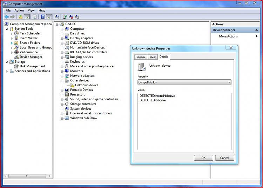Click the Uninstall device red X icon
Screen dimensions: 263x188
pyautogui.click(x=71, y=17)
